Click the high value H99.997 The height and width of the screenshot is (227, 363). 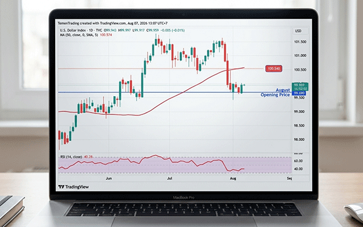[124, 30]
